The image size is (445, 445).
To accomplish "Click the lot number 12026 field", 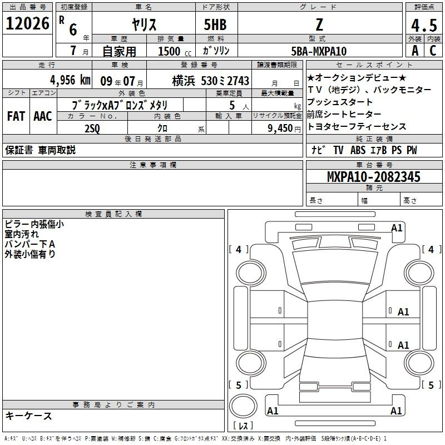I will coord(27,23).
